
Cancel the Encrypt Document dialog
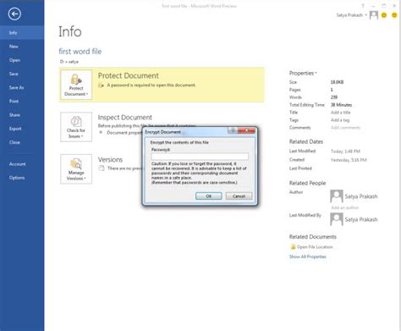pos(239,196)
